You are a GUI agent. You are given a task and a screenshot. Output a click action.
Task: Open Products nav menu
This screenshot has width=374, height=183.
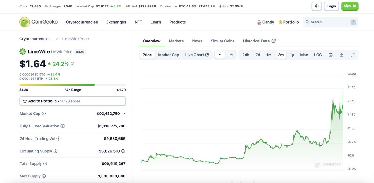pos(178,22)
